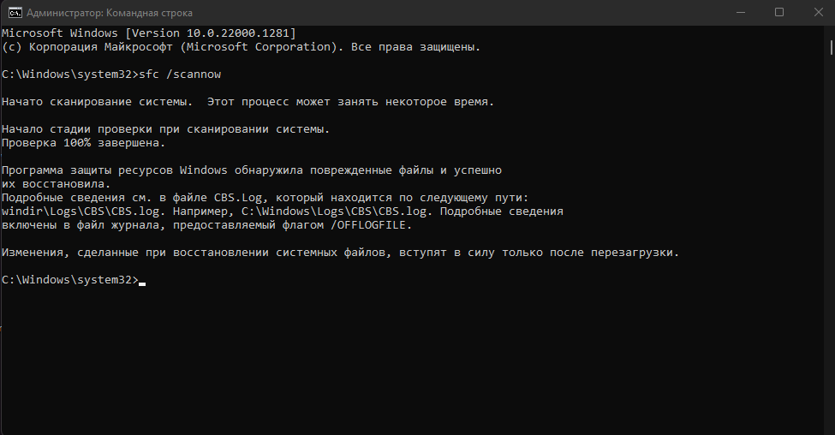Click the /OFFLOGFILE flag text
Screen dimensions: 835x435
click(368, 225)
